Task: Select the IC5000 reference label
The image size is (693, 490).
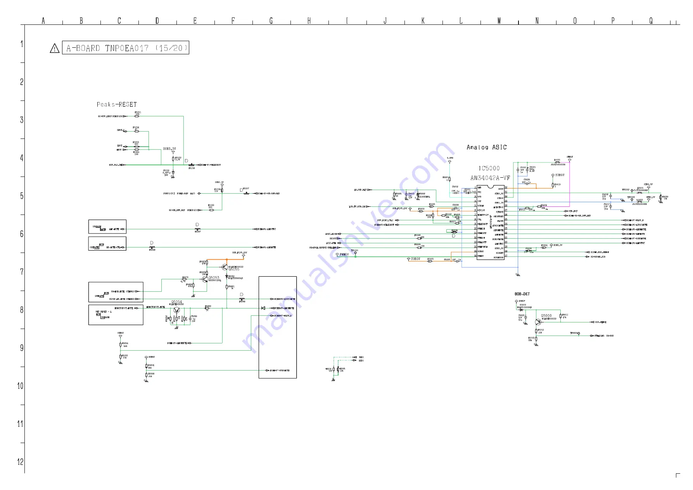Action: pyautogui.click(x=489, y=168)
